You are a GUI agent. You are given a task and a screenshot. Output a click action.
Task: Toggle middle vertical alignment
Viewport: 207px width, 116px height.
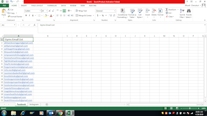[x=61, y=11]
